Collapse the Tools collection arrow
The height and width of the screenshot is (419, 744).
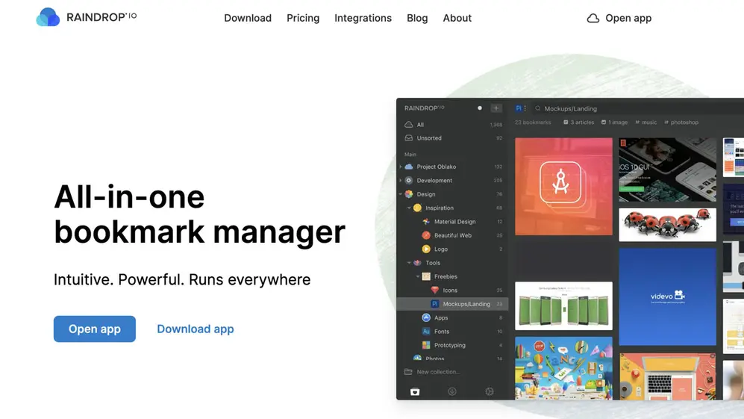(x=409, y=263)
